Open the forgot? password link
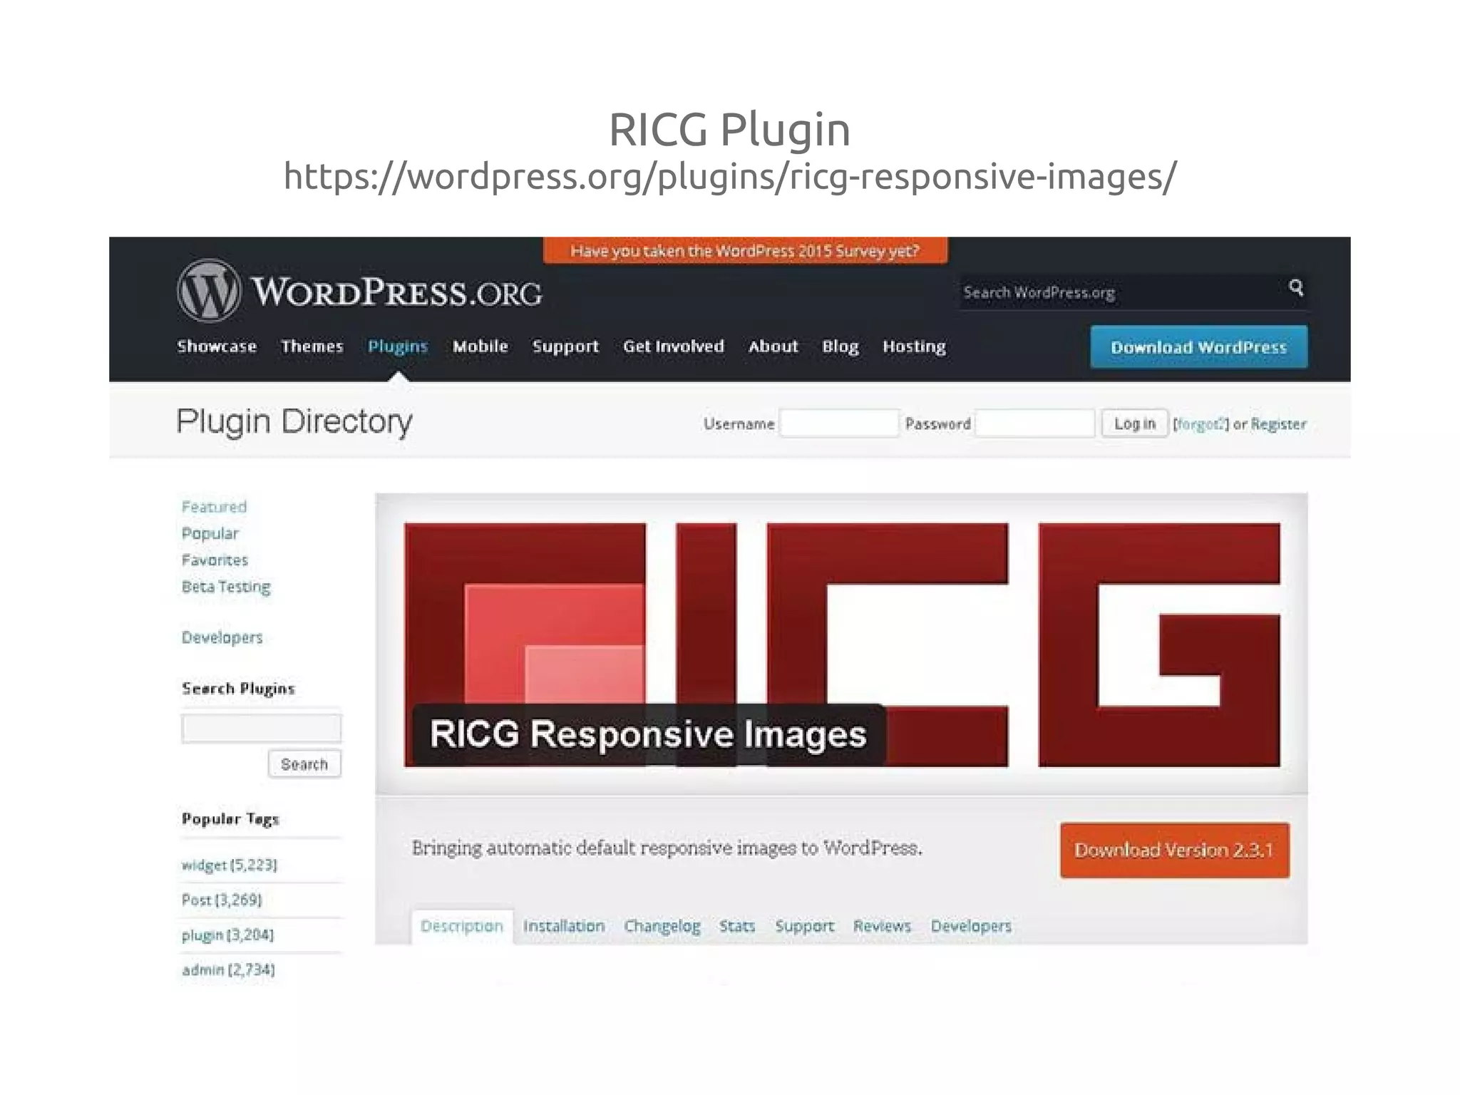 tap(1201, 424)
